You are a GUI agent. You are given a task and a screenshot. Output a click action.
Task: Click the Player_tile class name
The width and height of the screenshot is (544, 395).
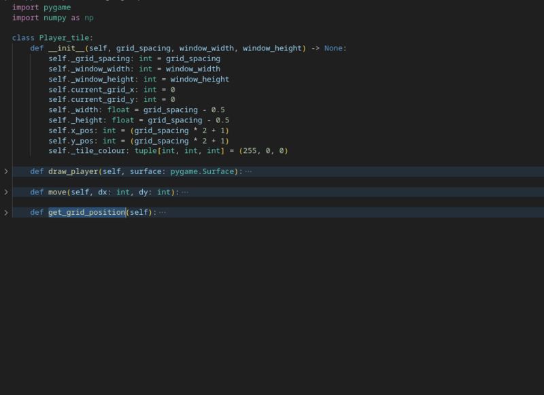click(64, 38)
